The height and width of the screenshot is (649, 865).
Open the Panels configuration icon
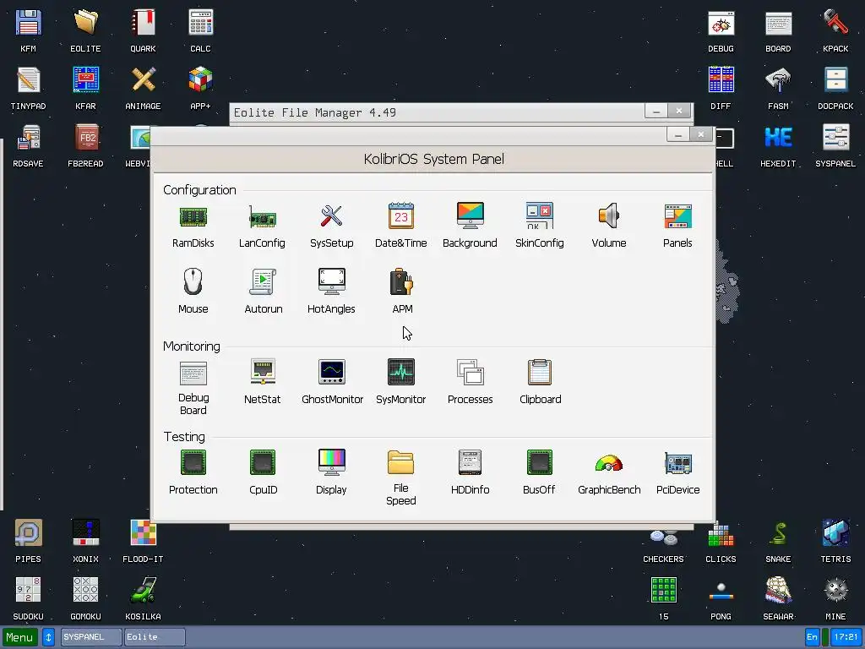tap(678, 215)
